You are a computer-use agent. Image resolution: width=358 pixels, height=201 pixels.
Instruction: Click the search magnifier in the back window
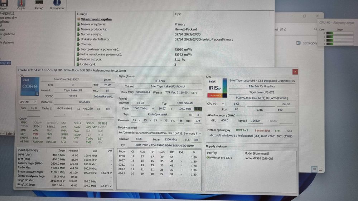click(x=315, y=29)
